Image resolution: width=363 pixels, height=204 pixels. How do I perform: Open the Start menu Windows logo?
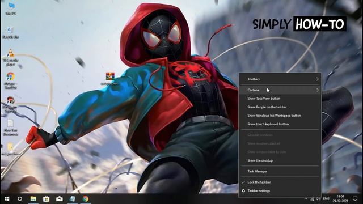coord(7,199)
